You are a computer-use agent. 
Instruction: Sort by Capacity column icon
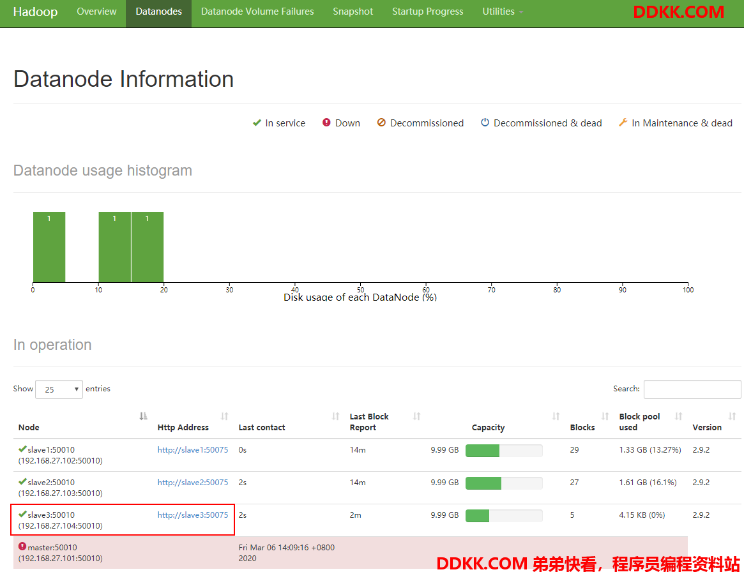(x=556, y=416)
